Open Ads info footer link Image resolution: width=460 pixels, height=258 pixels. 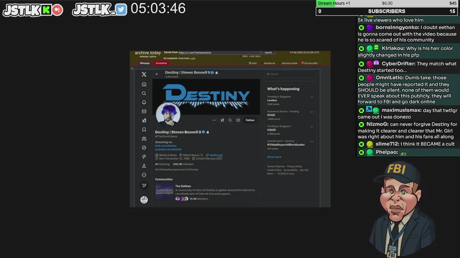[304, 170]
